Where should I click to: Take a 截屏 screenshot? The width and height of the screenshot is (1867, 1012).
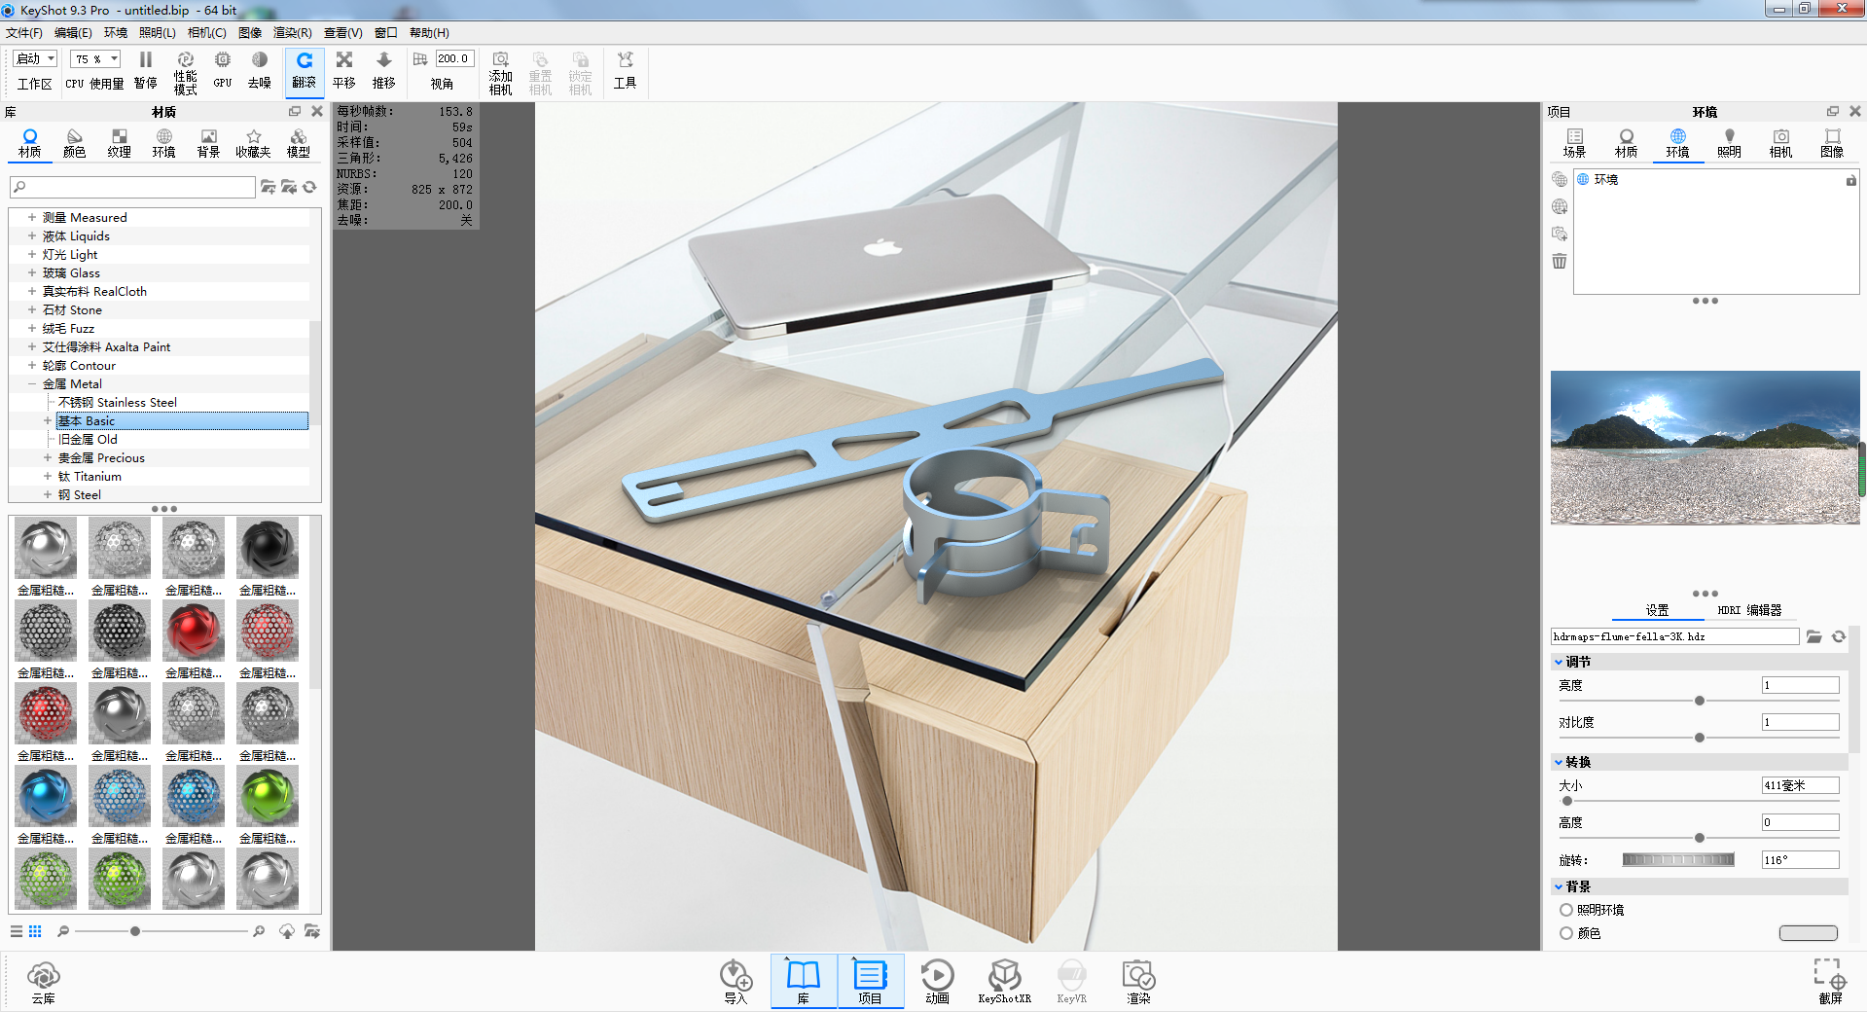[1830, 982]
